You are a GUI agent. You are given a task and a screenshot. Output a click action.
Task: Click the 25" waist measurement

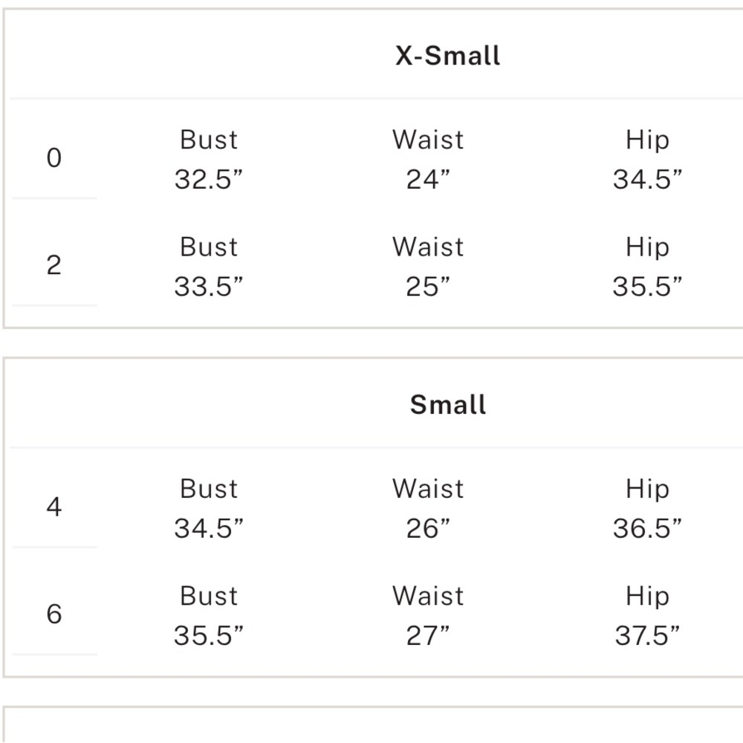point(428,287)
